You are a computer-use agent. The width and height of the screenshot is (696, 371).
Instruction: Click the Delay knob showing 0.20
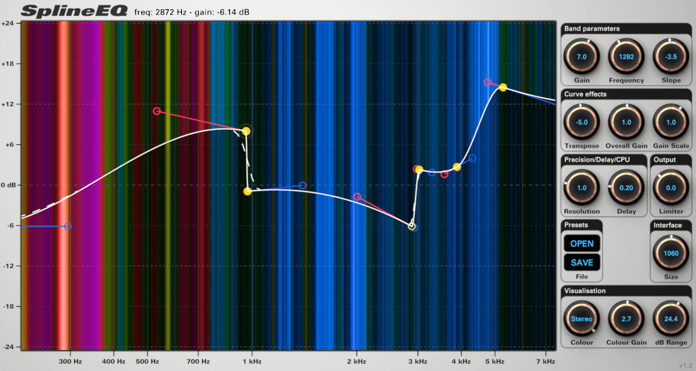click(626, 187)
